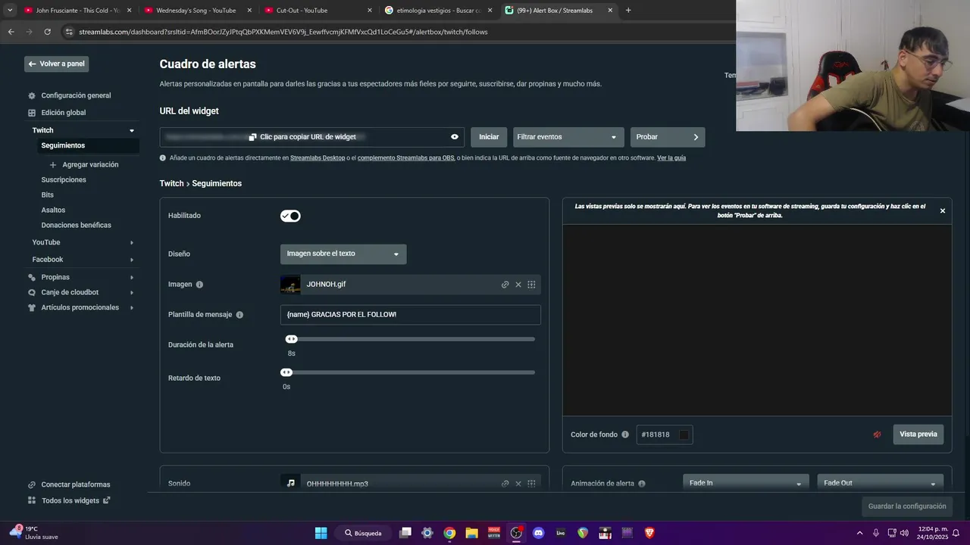This screenshot has height=545, width=970.
Task: Open the media gallery grid icon for JOHNOH.gif
Action: click(x=531, y=285)
